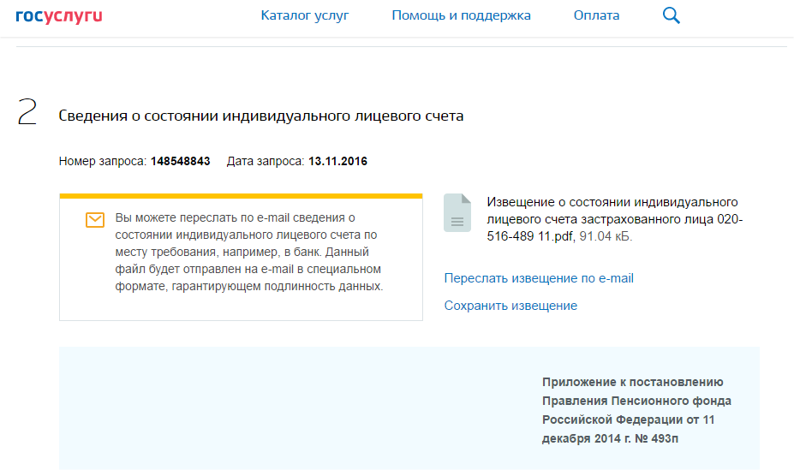
Task: Click Сохранить извещение link
Action: coord(510,306)
